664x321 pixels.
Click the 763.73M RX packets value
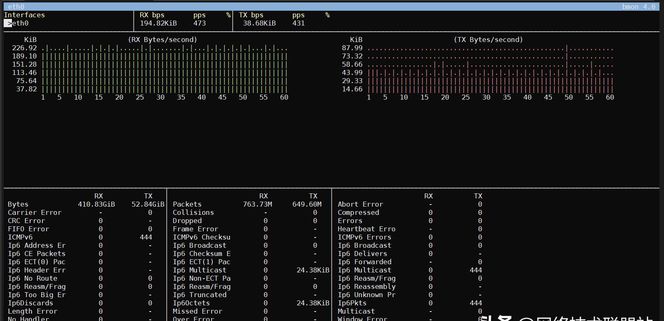click(257, 205)
